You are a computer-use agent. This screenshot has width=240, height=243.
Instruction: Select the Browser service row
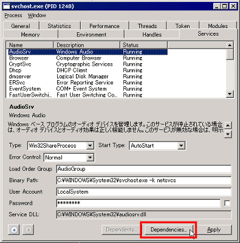88,58
